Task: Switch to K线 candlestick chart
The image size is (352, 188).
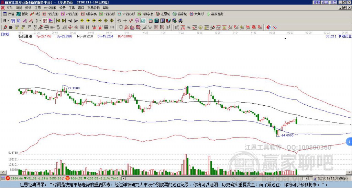Action: coord(35,14)
